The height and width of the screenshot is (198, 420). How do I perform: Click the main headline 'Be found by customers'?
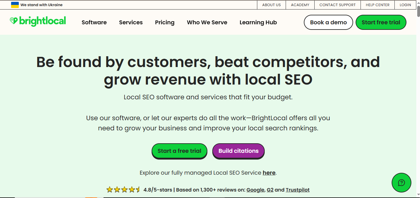click(208, 71)
